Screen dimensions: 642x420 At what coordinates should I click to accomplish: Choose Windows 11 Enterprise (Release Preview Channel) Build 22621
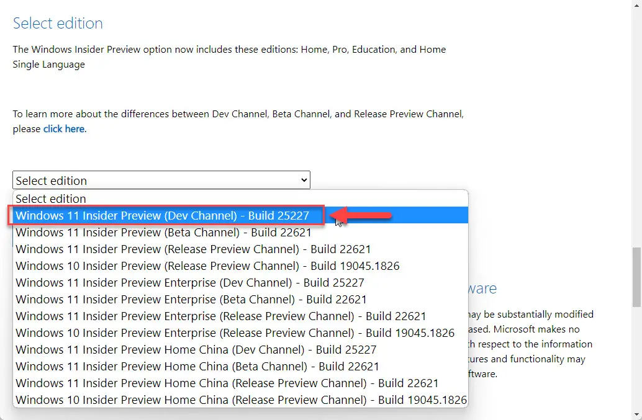tap(240, 316)
